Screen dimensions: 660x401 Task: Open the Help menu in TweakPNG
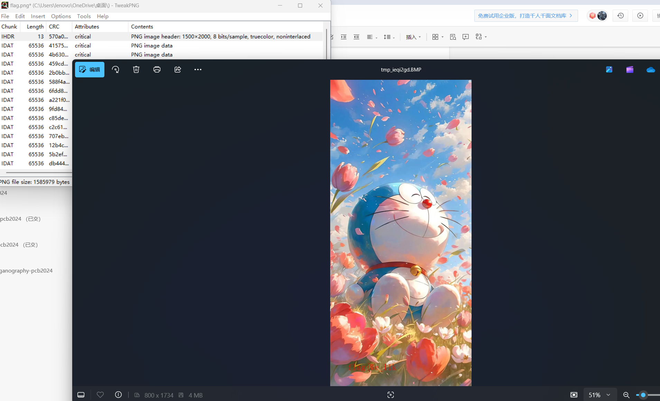(103, 16)
